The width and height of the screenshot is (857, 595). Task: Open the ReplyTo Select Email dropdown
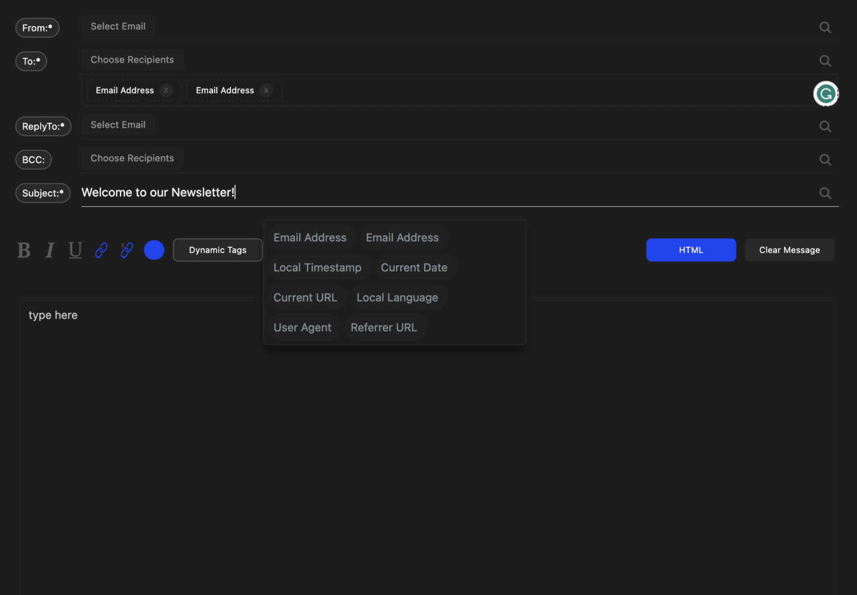point(118,125)
